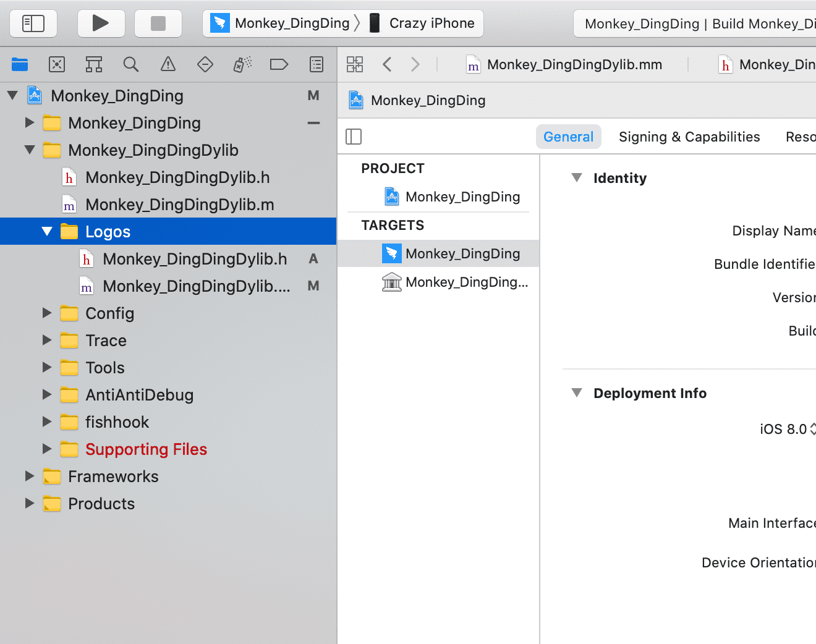Switch to Monkey_DingDingDylib.mm editor tab
This screenshot has height=644, width=816.
pyautogui.click(x=564, y=65)
